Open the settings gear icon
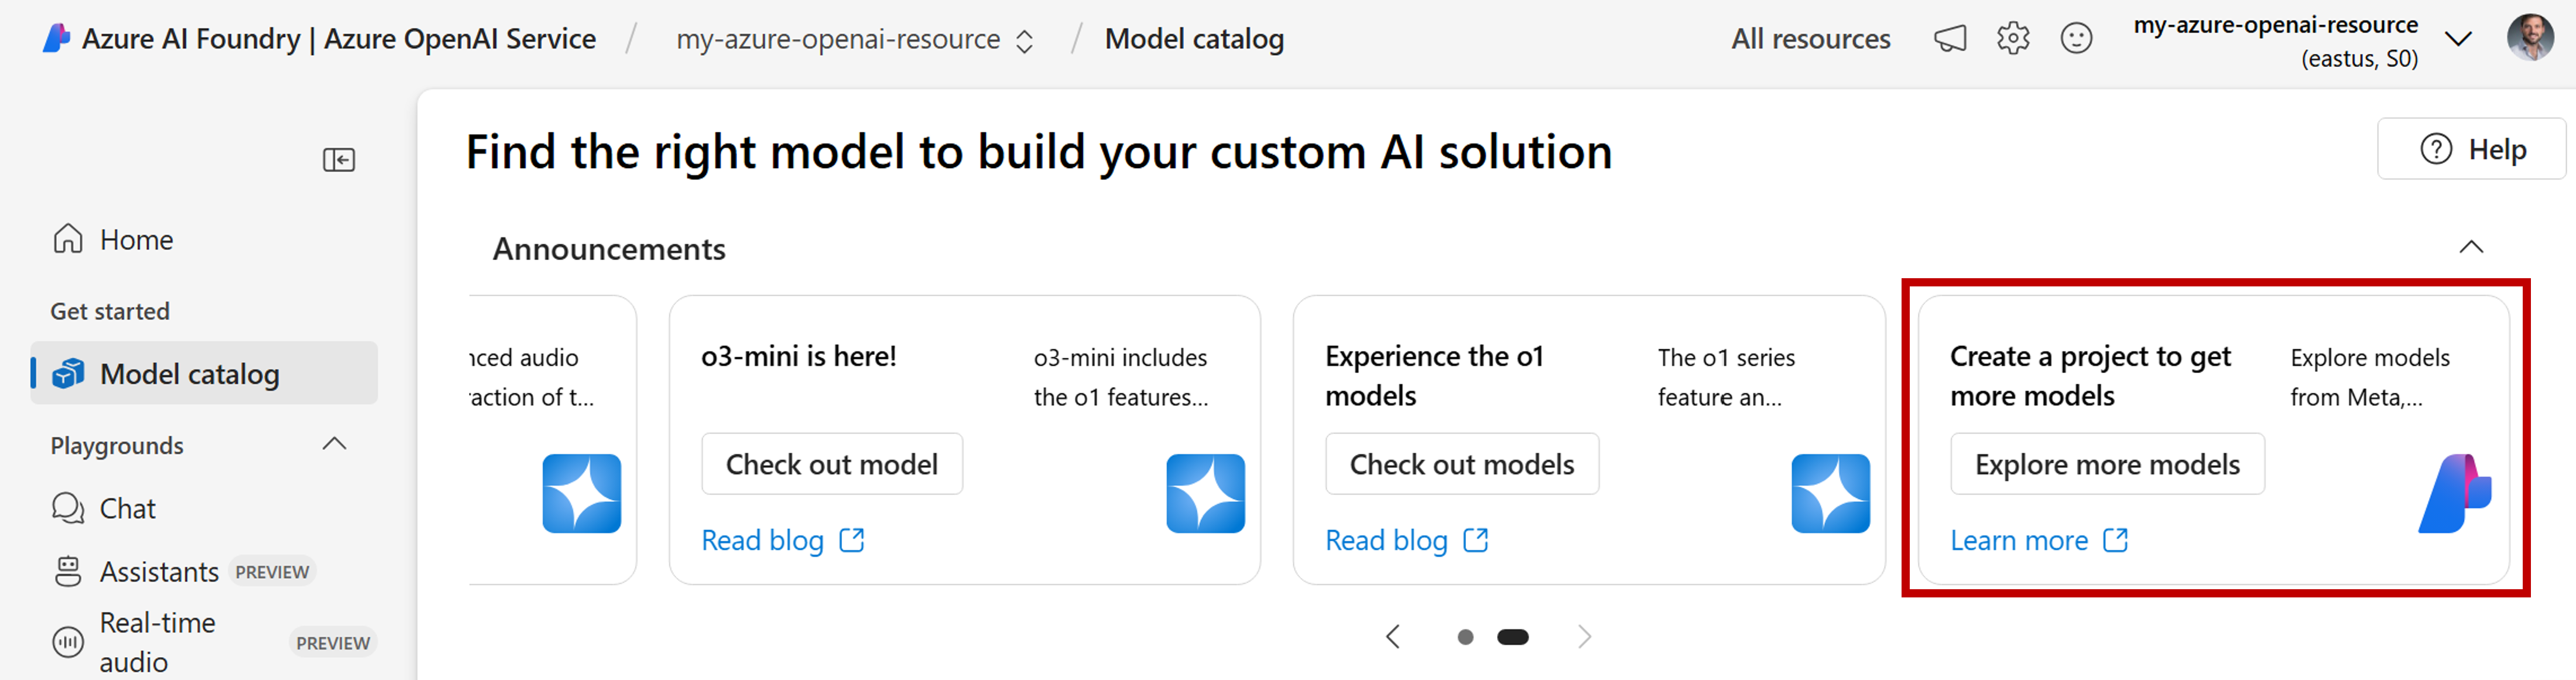The width and height of the screenshot is (2576, 680). [2013, 39]
